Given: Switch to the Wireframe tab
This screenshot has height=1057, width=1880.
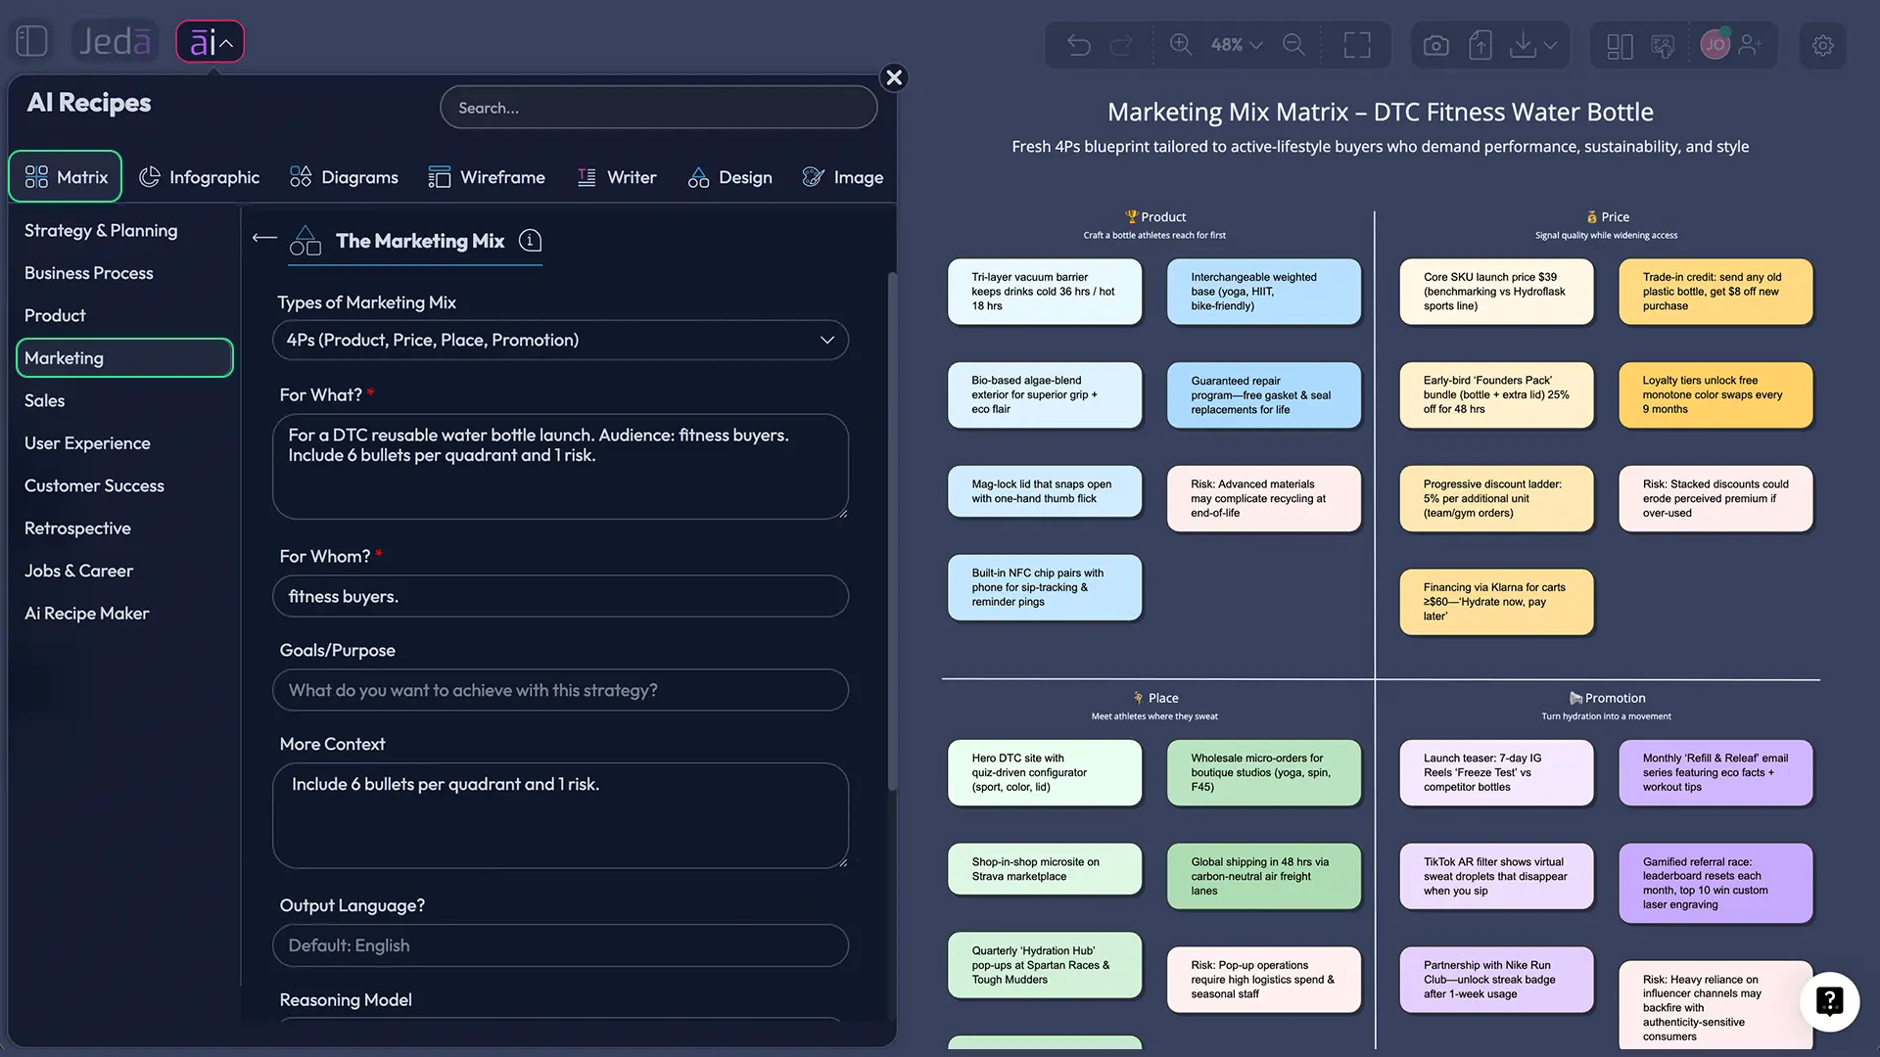Looking at the screenshot, I should click(487, 177).
